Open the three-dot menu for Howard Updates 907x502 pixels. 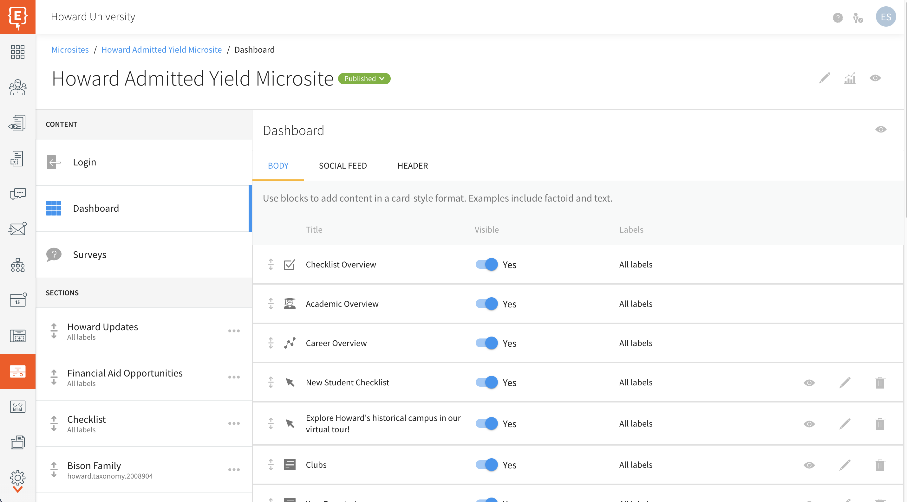point(234,331)
